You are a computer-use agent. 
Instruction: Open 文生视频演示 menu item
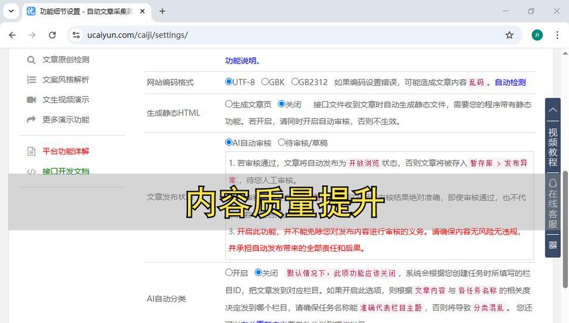pos(66,100)
